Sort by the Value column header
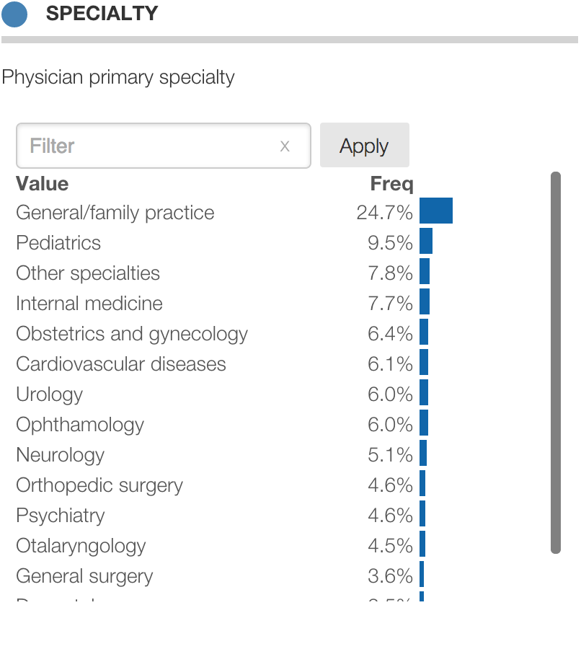 (43, 184)
